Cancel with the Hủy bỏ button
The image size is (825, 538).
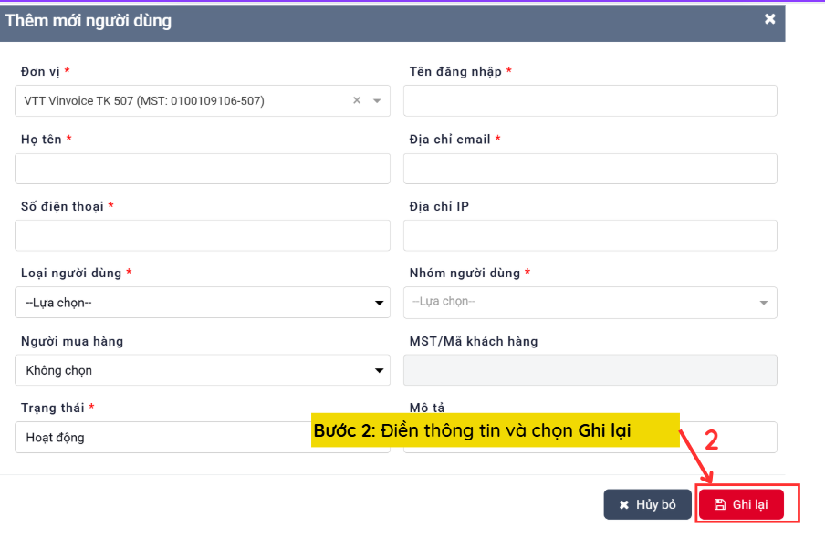[647, 505]
